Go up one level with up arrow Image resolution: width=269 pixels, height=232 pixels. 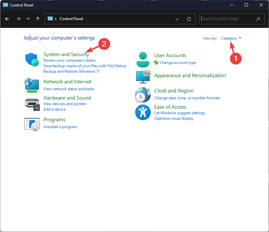(38, 19)
